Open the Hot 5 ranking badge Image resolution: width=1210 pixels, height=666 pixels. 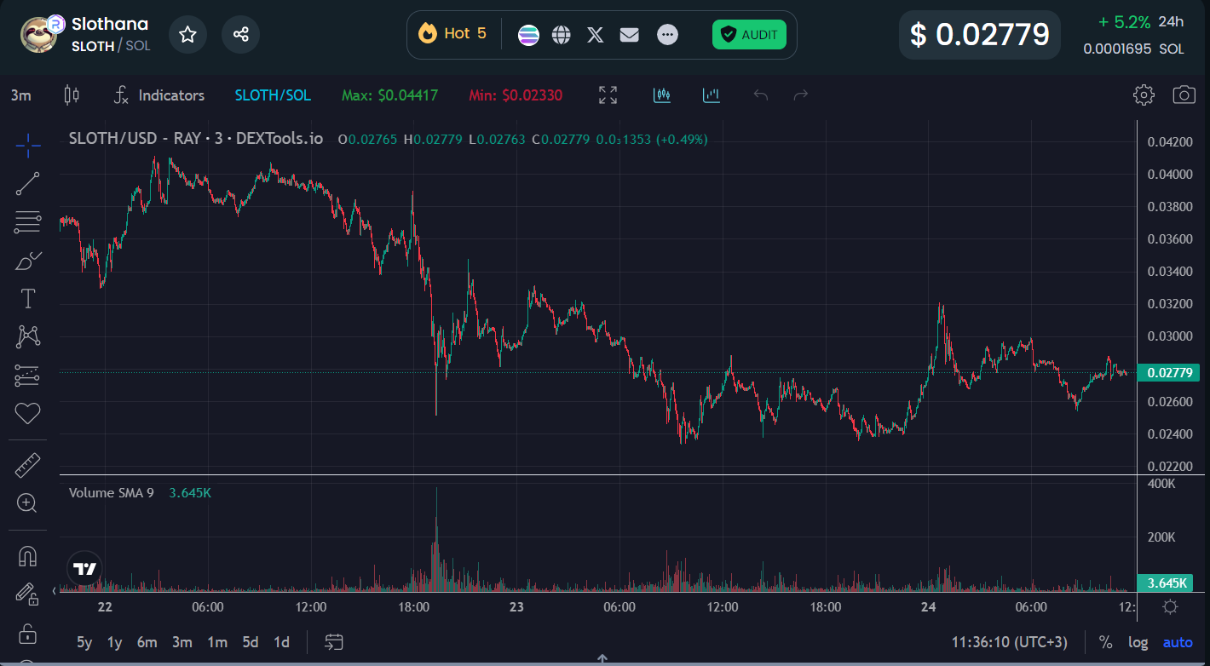pos(452,34)
